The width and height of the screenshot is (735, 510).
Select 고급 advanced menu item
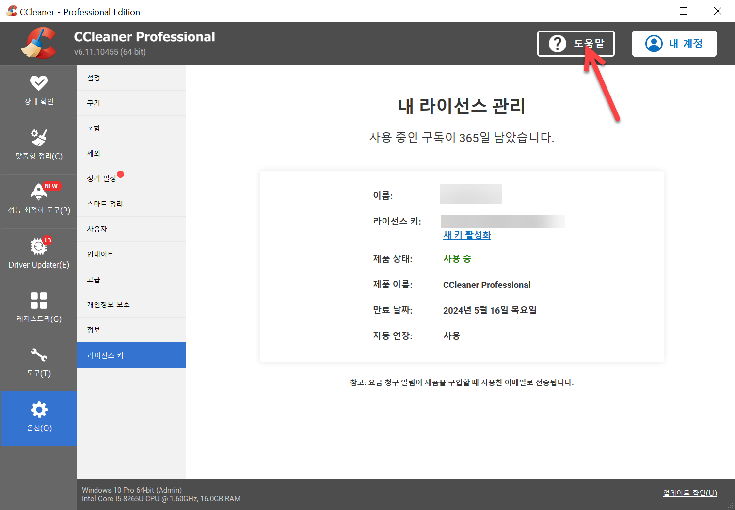click(x=131, y=280)
